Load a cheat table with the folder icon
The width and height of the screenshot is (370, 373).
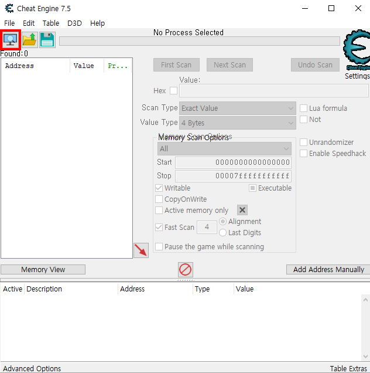(x=29, y=40)
